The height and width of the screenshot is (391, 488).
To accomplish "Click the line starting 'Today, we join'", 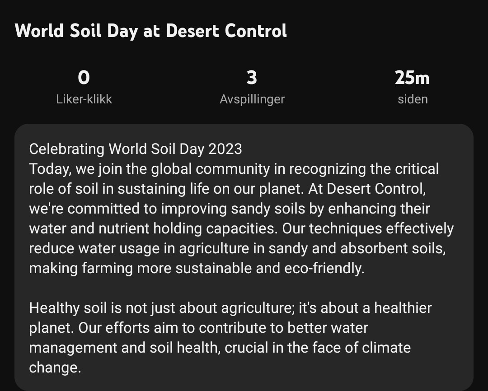I will click(234, 169).
